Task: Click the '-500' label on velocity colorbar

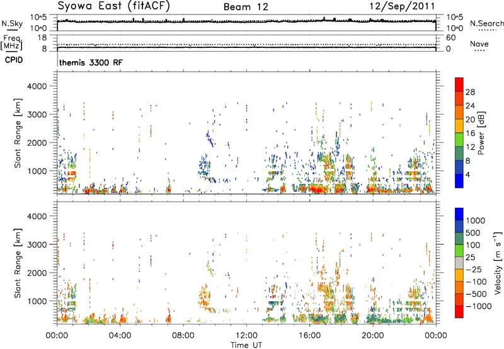Action: (476, 294)
